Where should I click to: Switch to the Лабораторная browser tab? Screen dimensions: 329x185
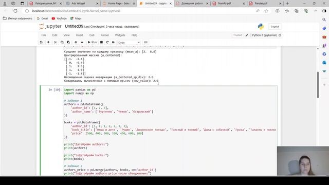pos(46,4)
